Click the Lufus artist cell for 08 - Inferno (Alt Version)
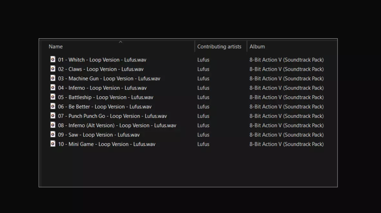Screen dimensions: 381x213 pyautogui.click(x=203, y=126)
